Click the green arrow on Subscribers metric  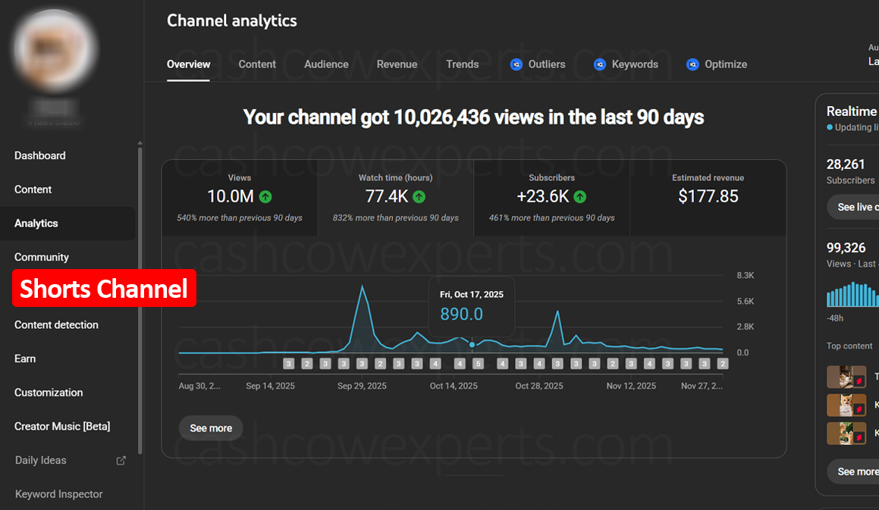pyautogui.click(x=579, y=196)
